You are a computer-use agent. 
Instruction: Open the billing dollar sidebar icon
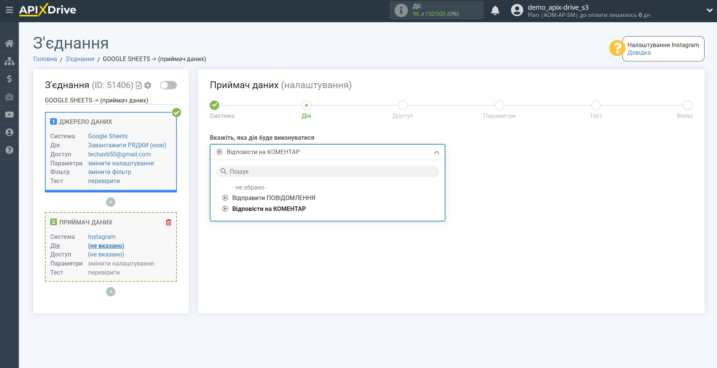pos(9,79)
